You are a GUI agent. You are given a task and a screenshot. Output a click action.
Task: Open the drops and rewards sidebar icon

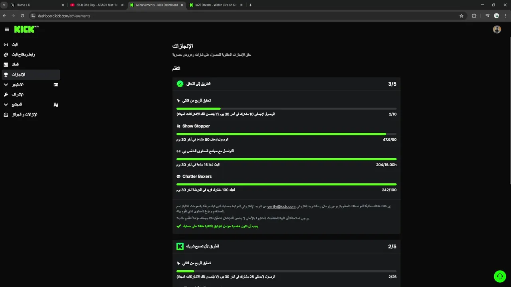click(6, 115)
